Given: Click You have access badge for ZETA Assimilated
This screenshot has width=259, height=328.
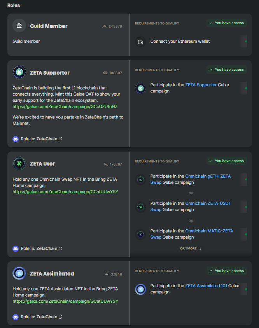Looking at the screenshot, I should [227, 271].
